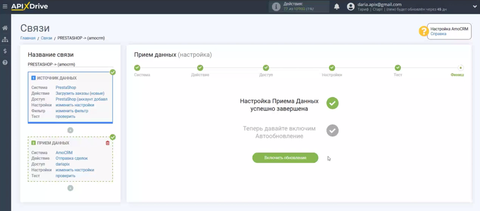Click Загрузить заказы (новые) action link

pyautogui.click(x=80, y=93)
